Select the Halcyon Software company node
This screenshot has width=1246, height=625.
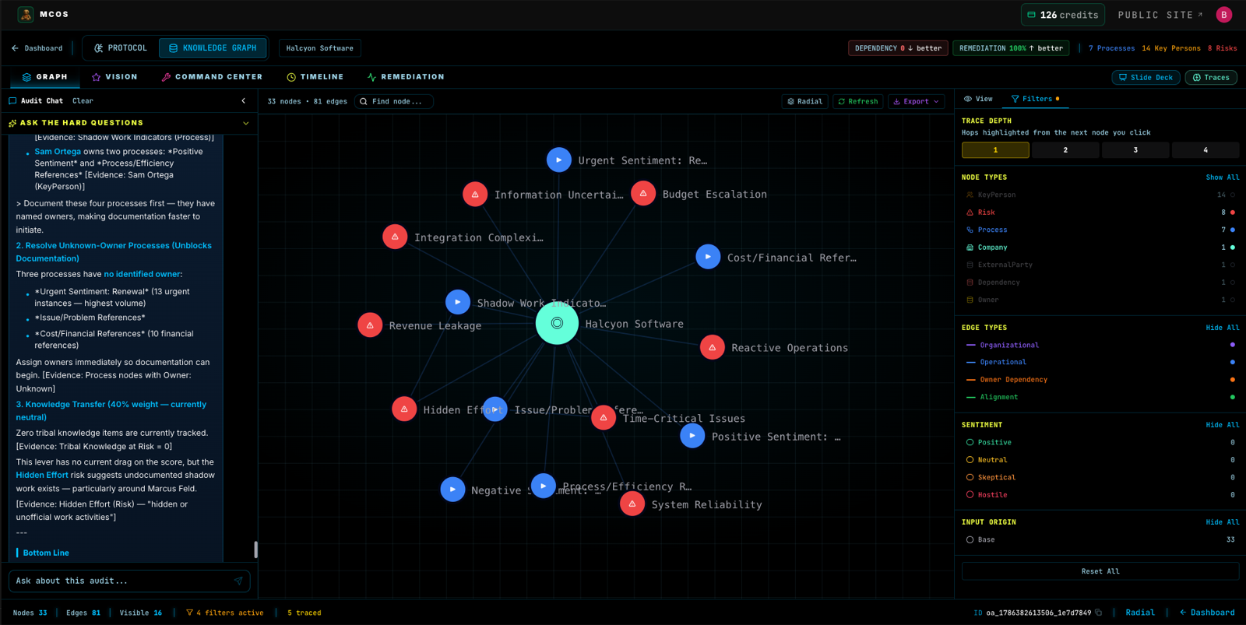pos(557,323)
